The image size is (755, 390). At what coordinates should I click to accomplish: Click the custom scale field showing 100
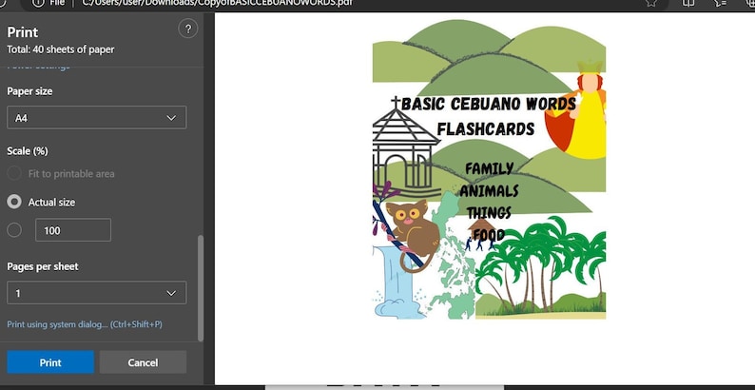73,230
